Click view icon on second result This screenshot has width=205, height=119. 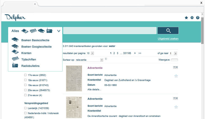pyautogui.click(x=176, y=98)
